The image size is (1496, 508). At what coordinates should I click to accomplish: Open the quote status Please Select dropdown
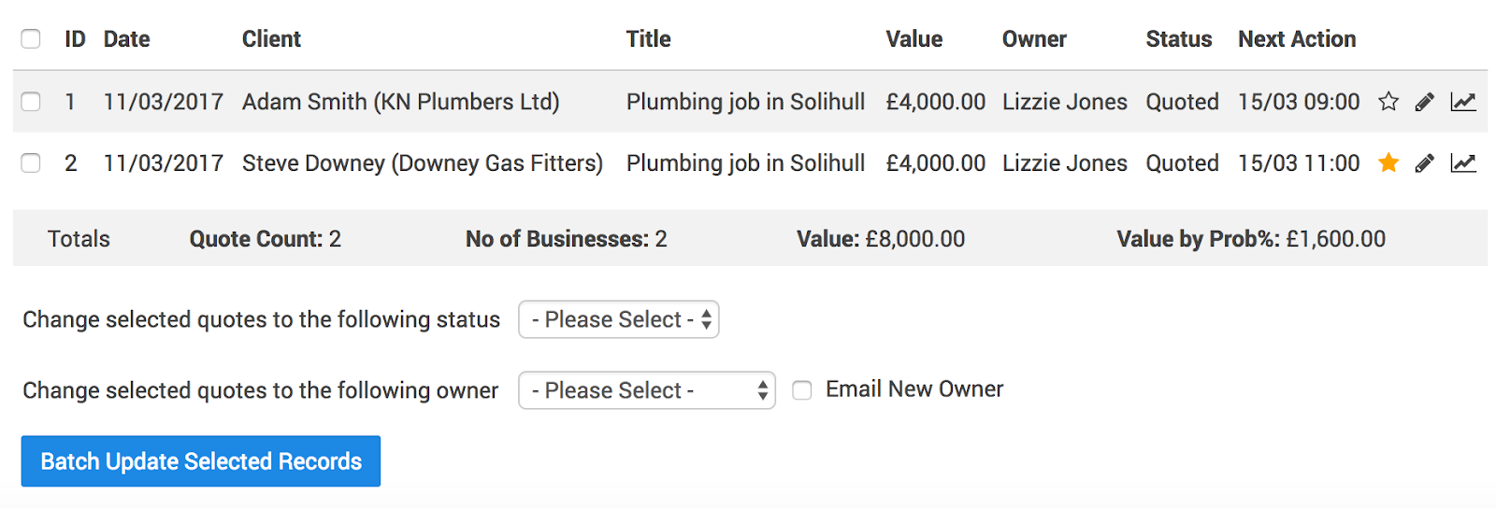tap(619, 319)
